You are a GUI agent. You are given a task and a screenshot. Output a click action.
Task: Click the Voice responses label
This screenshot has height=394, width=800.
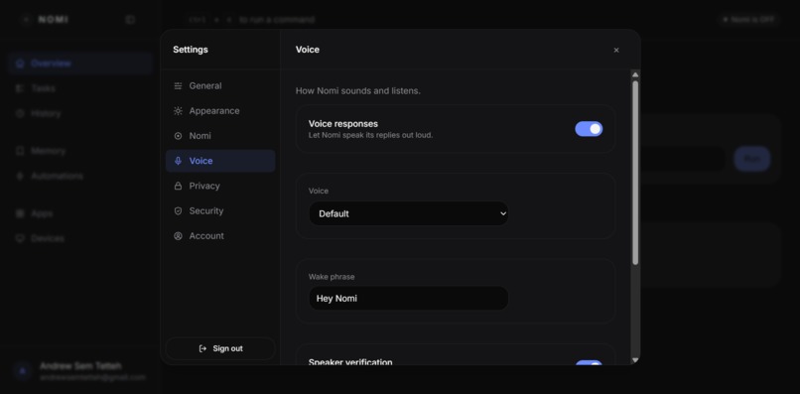pyautogui.click(x=342, y=123)
